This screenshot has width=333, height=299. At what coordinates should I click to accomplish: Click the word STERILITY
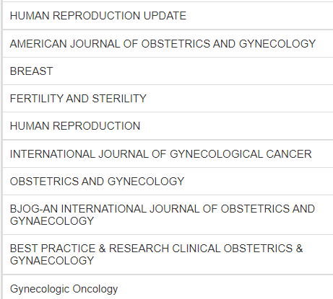pos(119,99)
